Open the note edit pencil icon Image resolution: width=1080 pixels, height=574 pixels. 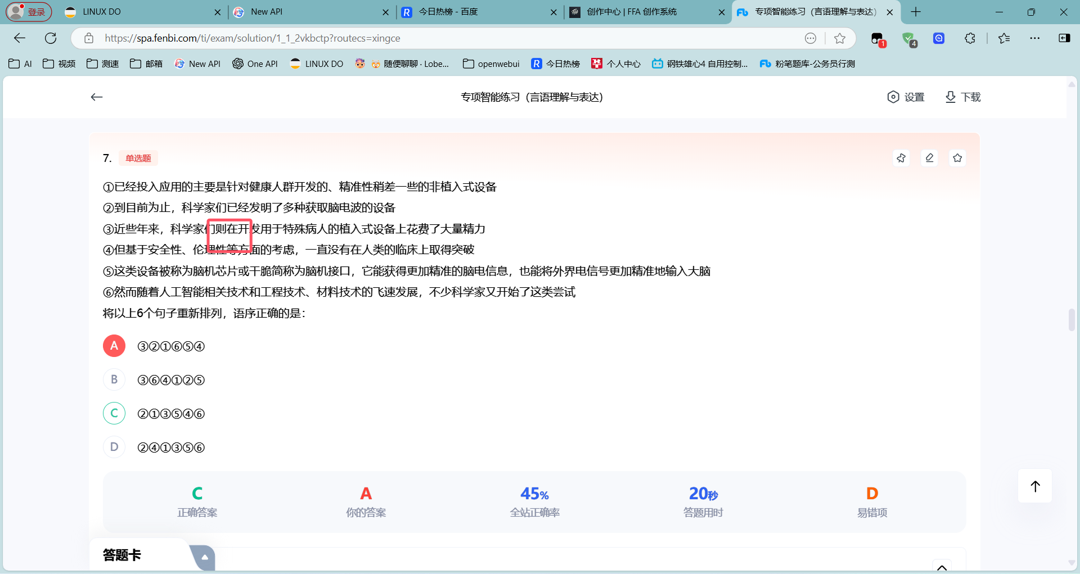(x=929, y=158)
